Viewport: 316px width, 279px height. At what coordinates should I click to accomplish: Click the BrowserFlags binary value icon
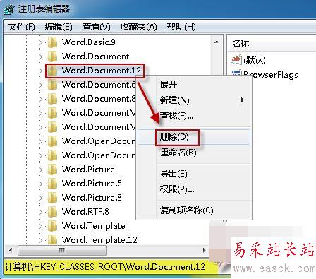(x=236, y=73)
